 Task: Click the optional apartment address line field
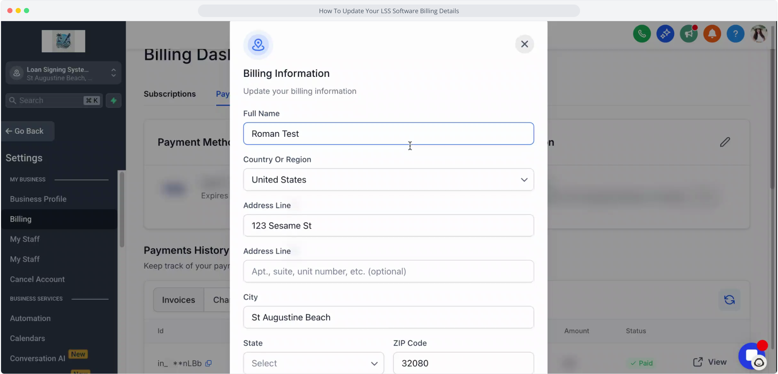pyautogui.click(x=388, y=271)
